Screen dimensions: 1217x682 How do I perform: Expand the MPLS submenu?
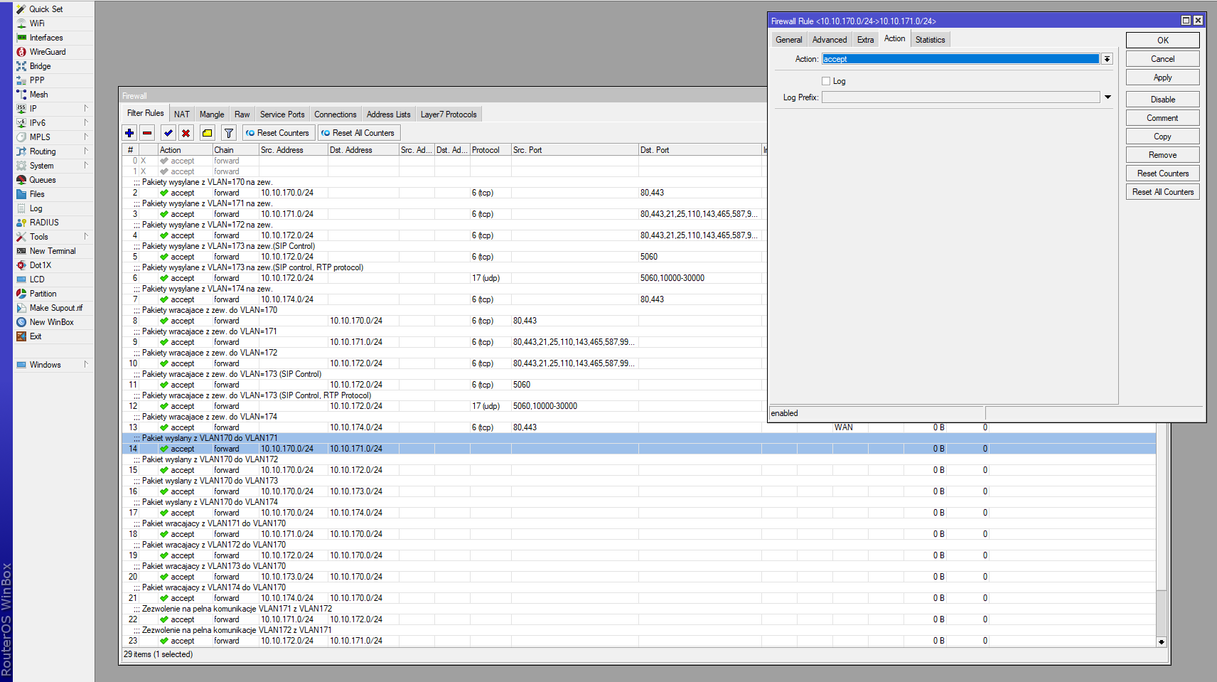86,137
